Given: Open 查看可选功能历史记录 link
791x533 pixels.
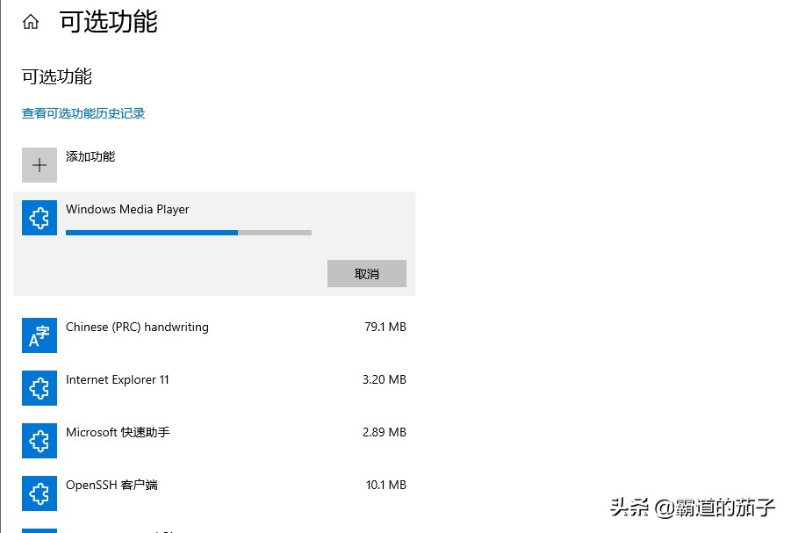Looking at the screenshot, I should [x=83, y=113].
